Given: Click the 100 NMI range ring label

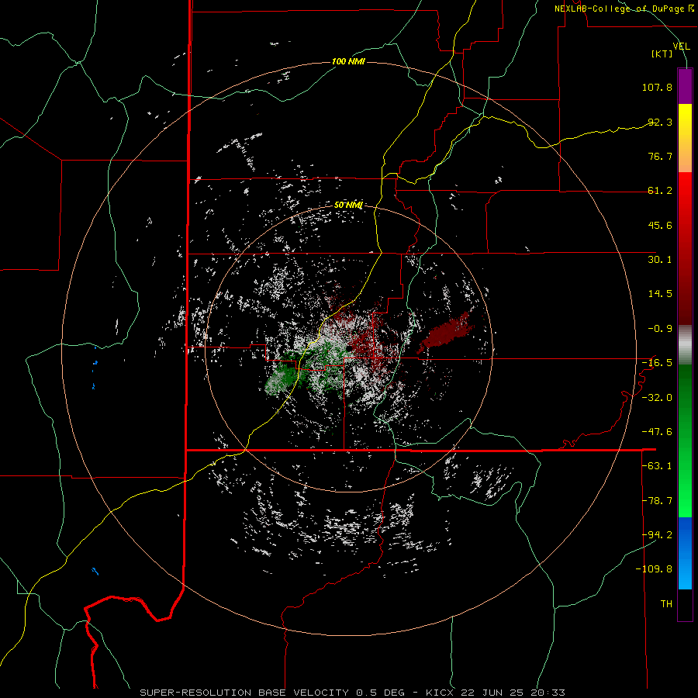Looking at the screenshot, I should [x=348, y=61].
